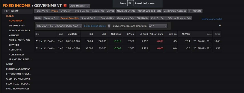The image size is (244, 93).
Task: Open NON-US MUNICIPALS in the sidebar
Action: [x=20, y=31]
